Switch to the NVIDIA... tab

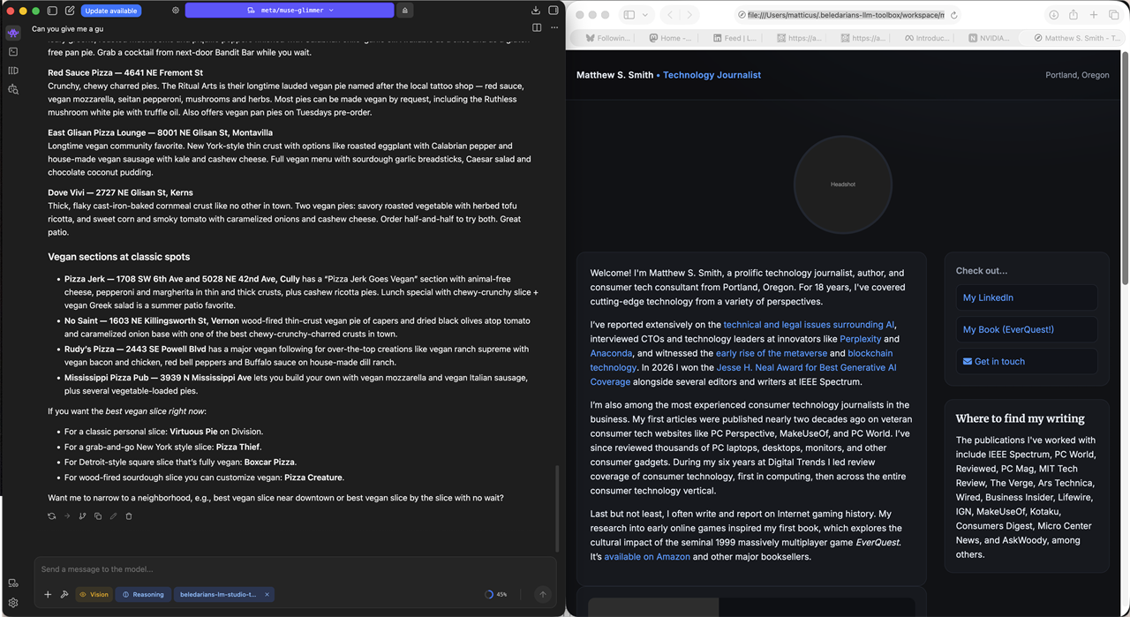coord(990,38)
